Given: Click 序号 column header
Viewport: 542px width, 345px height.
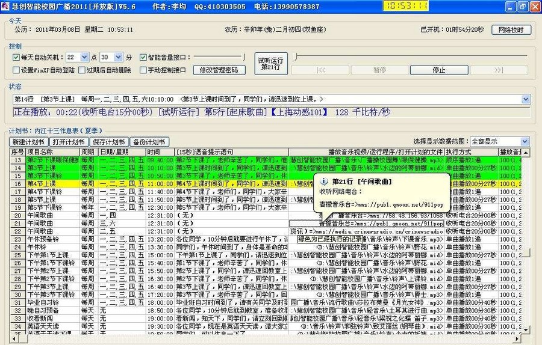Looking at the screenshot, I should [x=17, y=152].
